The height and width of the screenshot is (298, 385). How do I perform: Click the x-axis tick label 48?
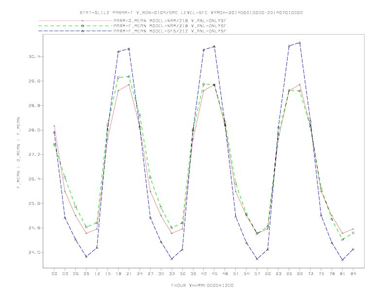(225, 274)
